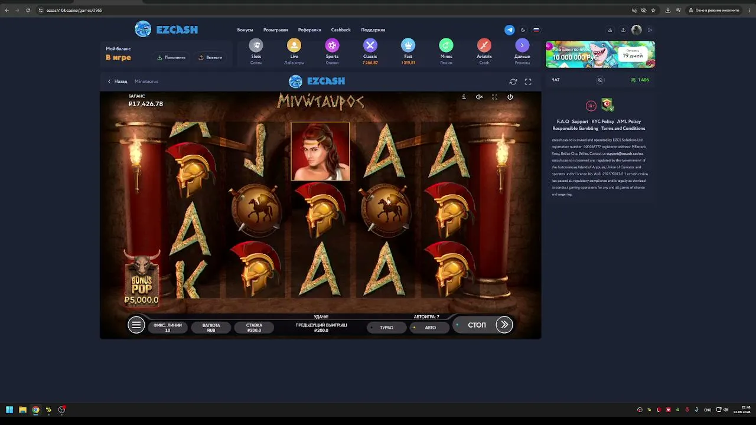Image resolution: width=756 pixels, height=425 pixels.
Task: Open the Slots category icon
Action: click(256, 46)
